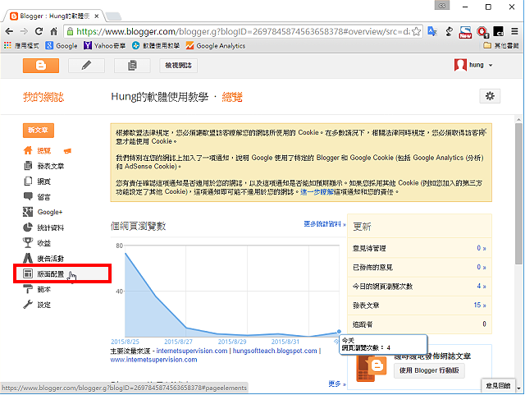
Task: Open the posts list document icon button
Action: (x=132, y=66)
